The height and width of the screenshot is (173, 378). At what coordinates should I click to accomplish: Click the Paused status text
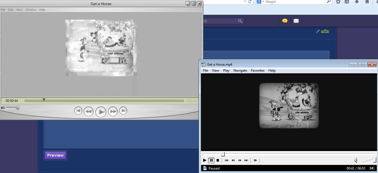pos(214,168)
